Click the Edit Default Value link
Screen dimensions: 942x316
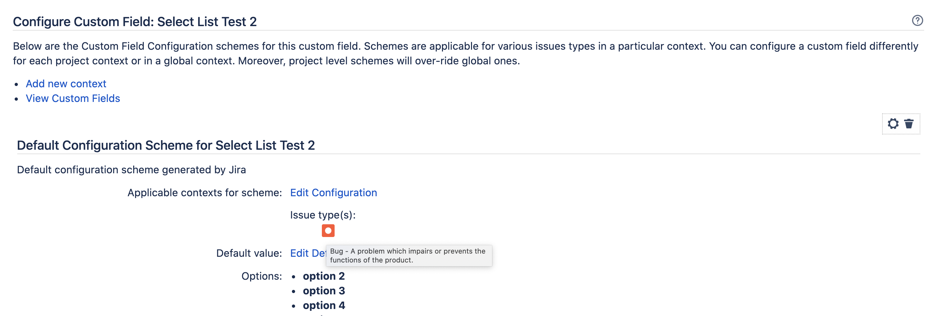307,253
